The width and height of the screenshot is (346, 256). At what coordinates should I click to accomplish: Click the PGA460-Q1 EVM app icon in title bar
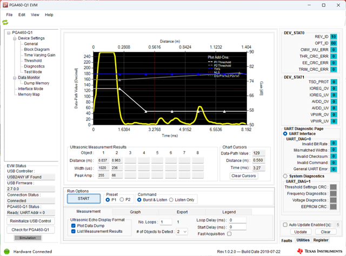point(5,5)
